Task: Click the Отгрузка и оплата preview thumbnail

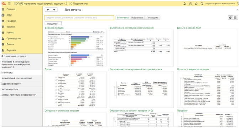Action: coord(75,119)
